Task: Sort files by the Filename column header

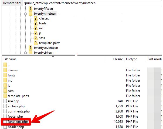Action: point(10,59)
